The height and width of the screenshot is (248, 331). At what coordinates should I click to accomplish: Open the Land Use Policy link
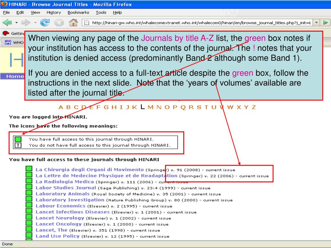point(58,236)
